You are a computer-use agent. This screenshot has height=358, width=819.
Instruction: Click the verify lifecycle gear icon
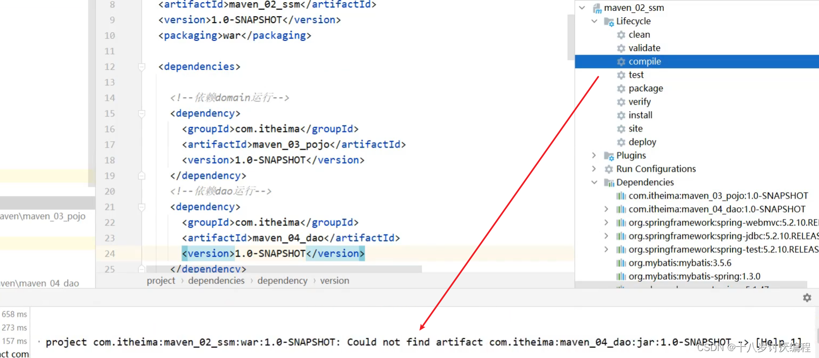click(x=621, y=102)
